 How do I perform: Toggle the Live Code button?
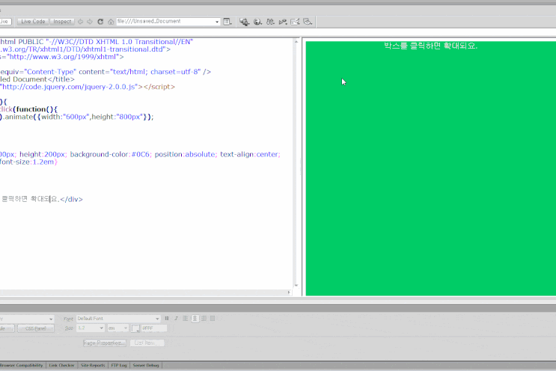coord(33,22)
